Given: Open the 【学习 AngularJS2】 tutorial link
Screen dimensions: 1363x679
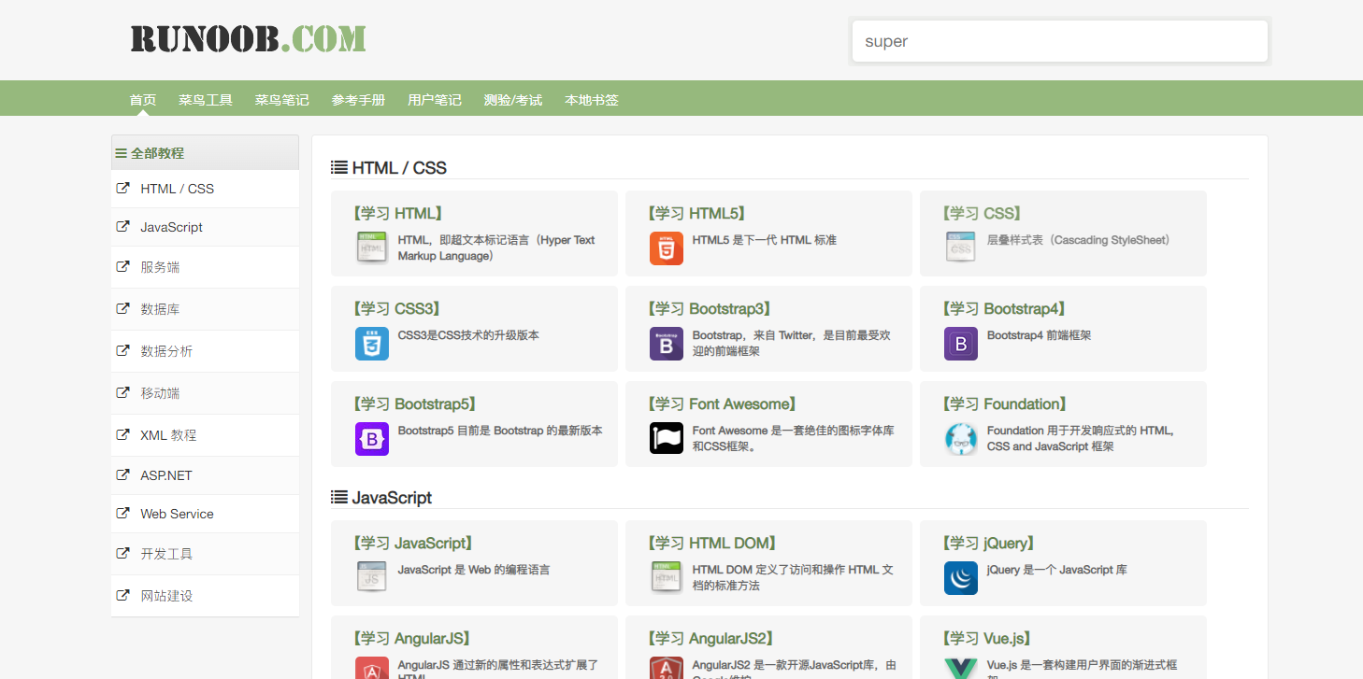Looking at the screenshot, I should click(x=712, y=639).
